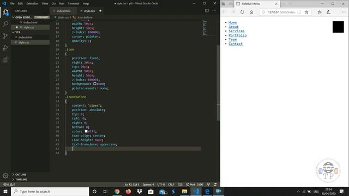Screen dimensions: 349x196
Task: Click the browser Home button
Action: click(x=251, y=12)
